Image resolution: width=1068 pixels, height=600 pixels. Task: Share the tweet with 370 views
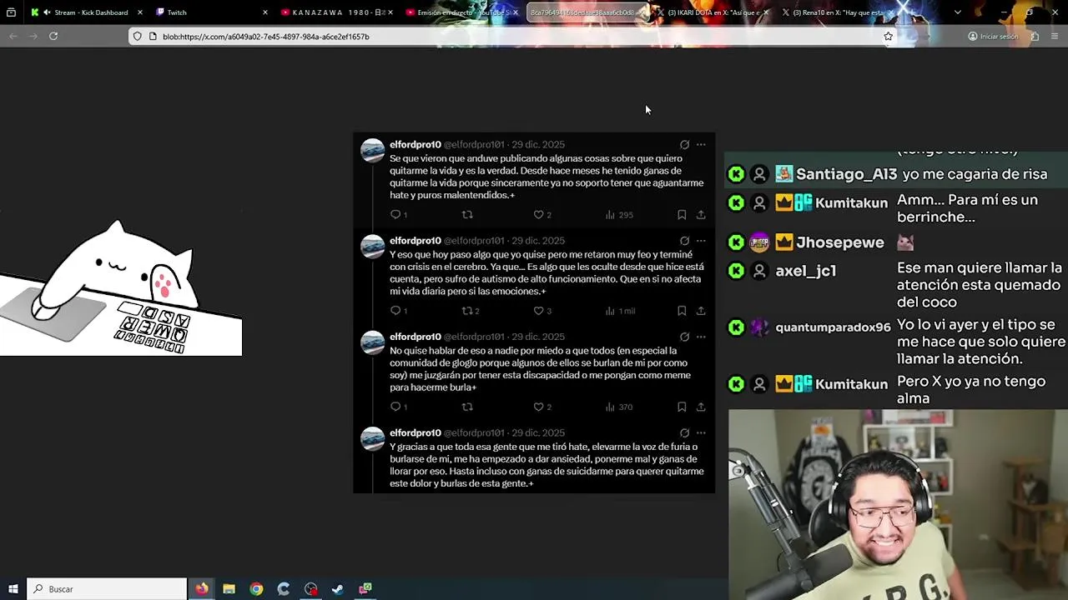tap(701, 407)
